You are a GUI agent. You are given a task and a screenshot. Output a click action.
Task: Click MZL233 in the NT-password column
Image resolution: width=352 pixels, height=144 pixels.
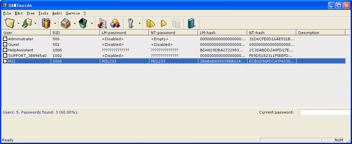coord(158,61)
